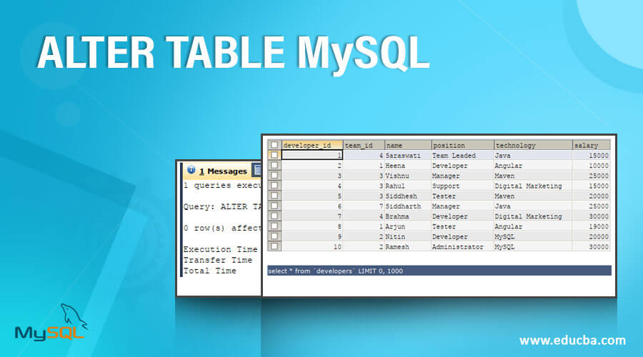Select the name cell 'Siddhesh'

pos(408,196)
